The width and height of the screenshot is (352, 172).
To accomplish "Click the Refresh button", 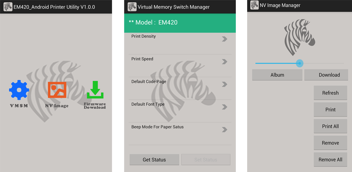I will pos(330,93).
